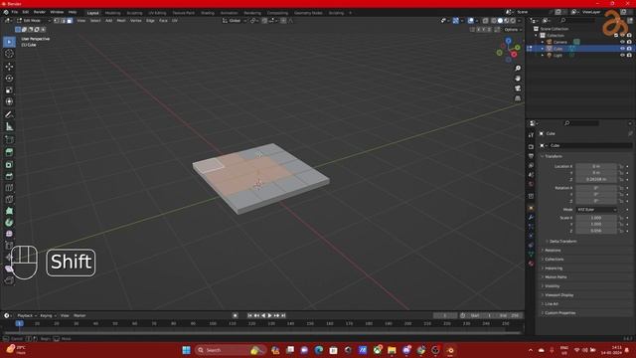Open the rotation Mode XYZ Euler dropdown

[596, 210]
